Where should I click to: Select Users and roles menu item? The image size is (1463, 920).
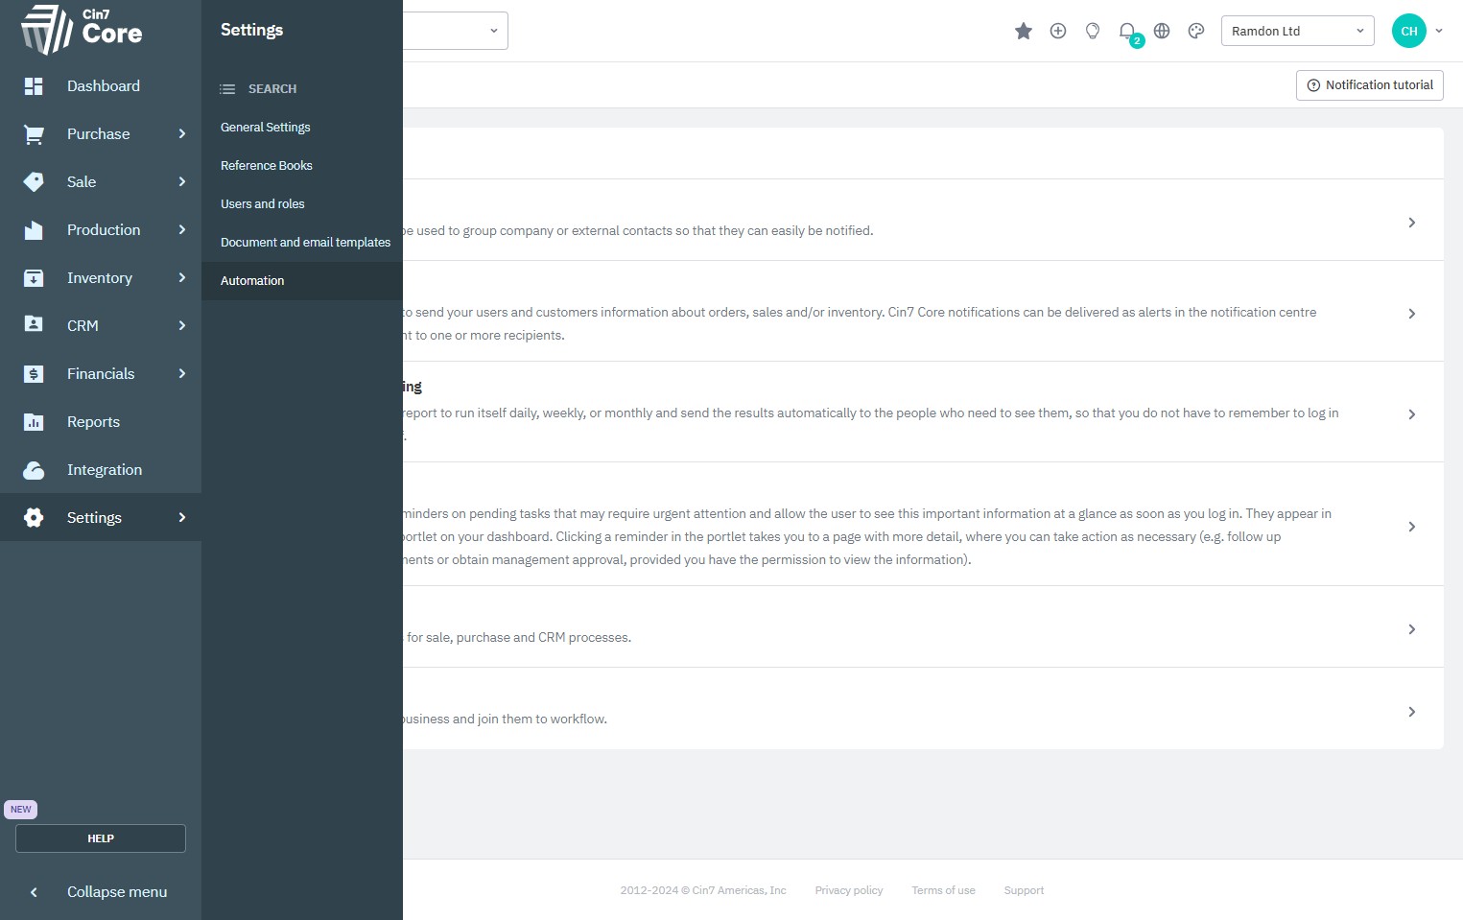263,204
